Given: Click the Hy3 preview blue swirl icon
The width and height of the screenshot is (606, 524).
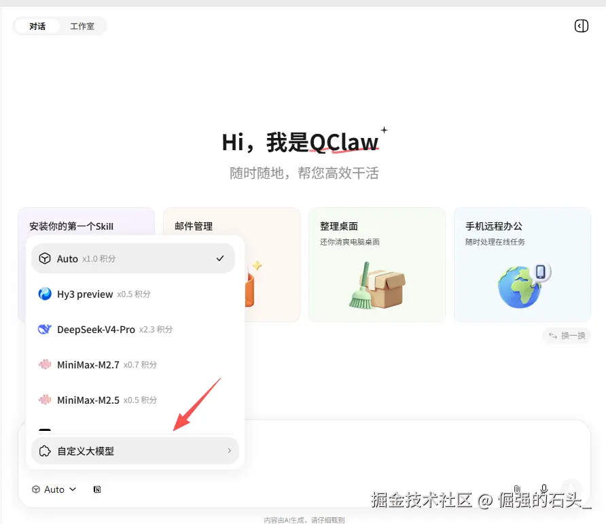Looking at the screenshot, I should pos(45,294).
